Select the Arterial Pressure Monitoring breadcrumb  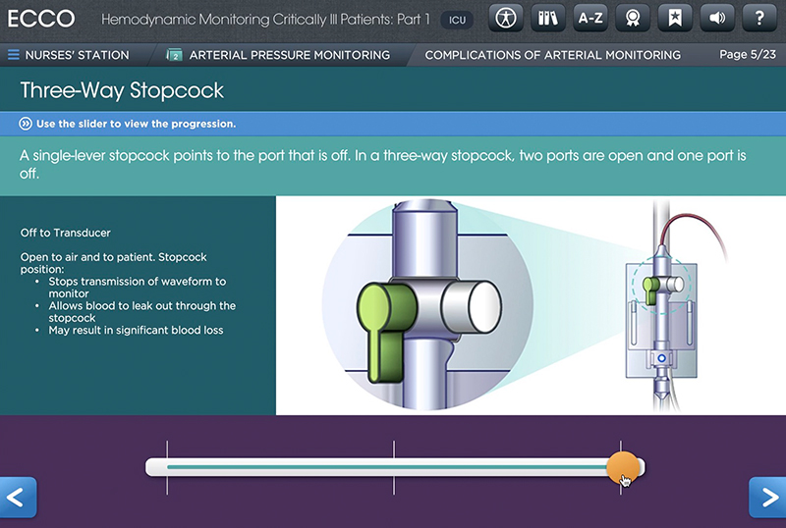click(x=289, y=55)
